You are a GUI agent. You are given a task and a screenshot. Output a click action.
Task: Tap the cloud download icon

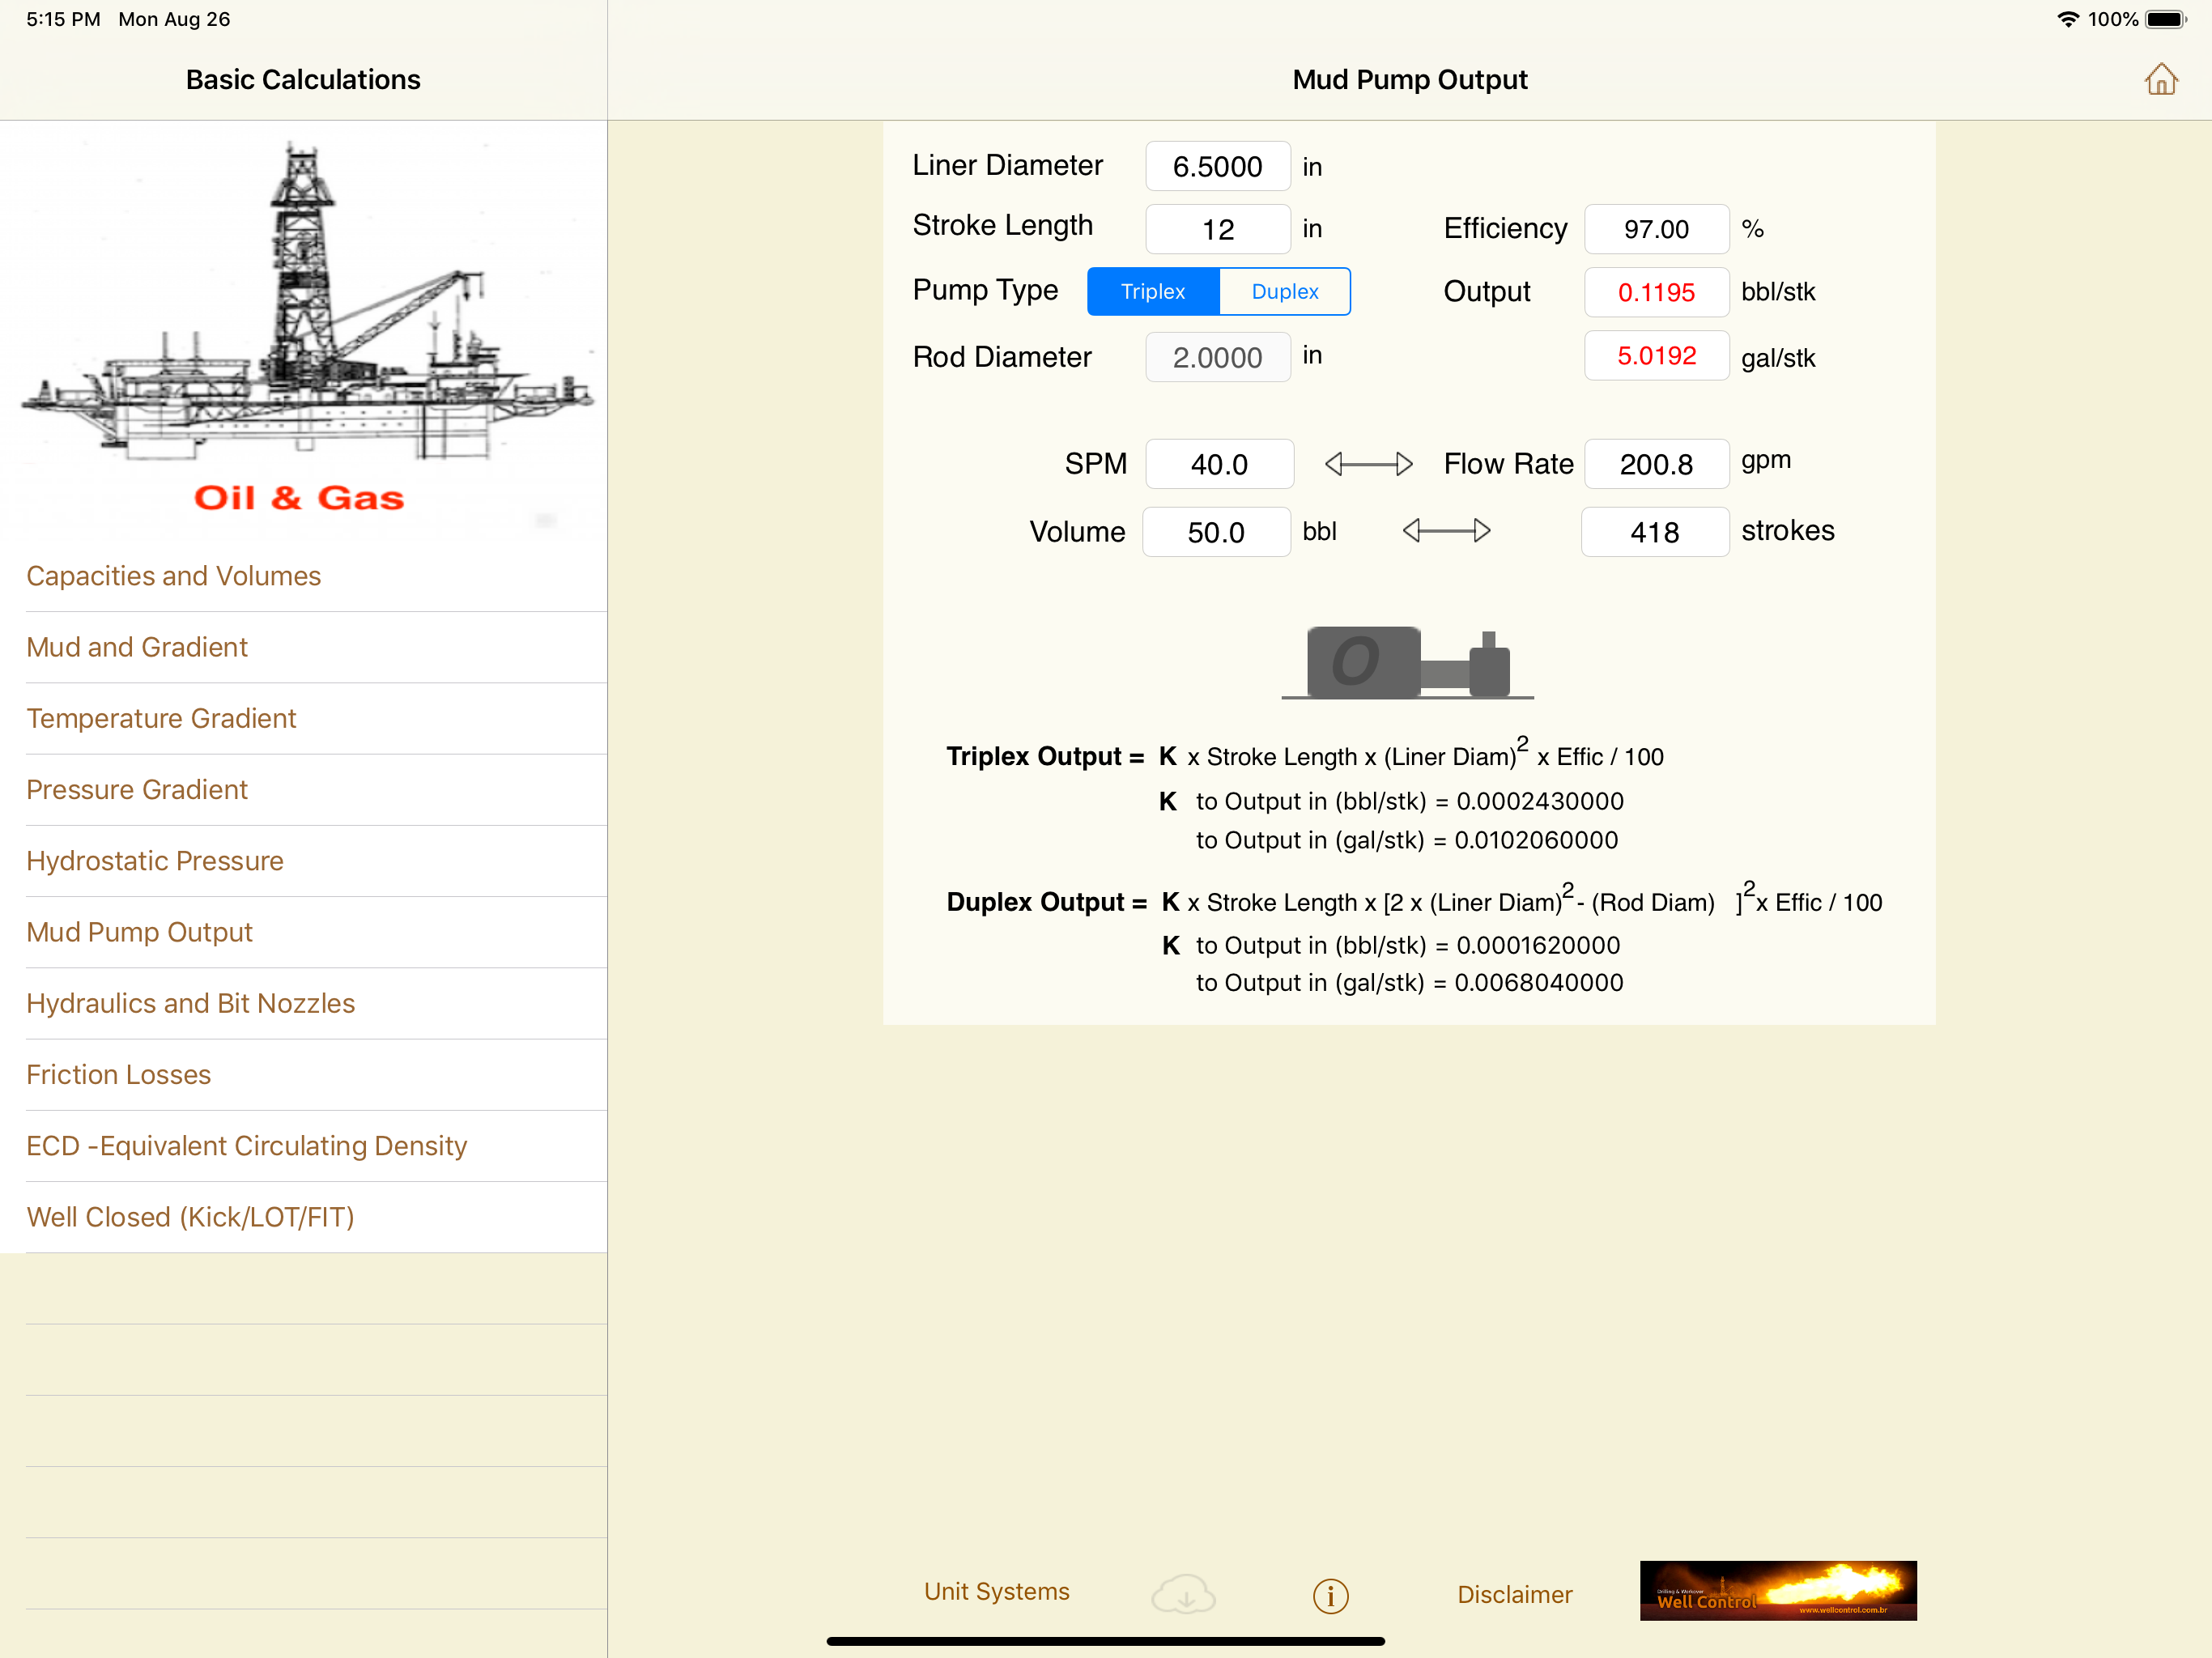coord(1183,1593)
